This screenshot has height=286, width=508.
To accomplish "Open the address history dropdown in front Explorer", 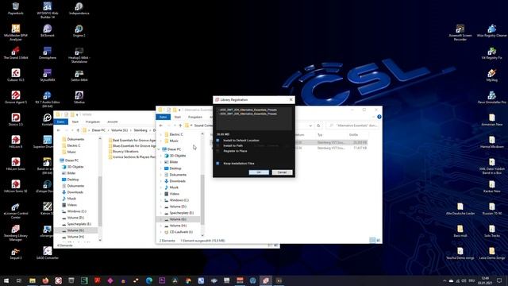I will point(310,126).
